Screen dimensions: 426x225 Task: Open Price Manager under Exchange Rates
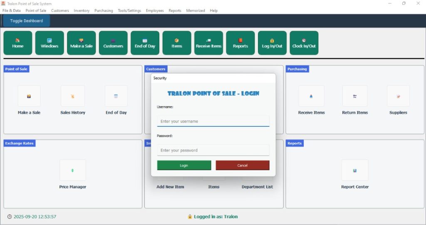[x=73, y=170]
